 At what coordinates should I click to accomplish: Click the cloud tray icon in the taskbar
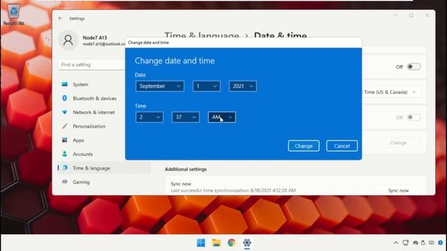tap(416, 243)
